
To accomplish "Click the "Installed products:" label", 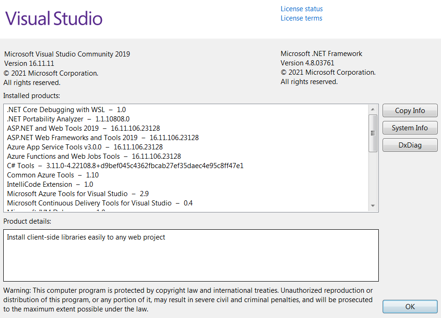I will click(x=31, y=96).
